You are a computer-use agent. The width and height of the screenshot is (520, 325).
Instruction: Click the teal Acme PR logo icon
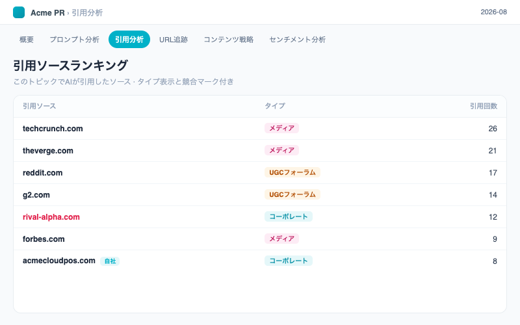click(19, 12)
